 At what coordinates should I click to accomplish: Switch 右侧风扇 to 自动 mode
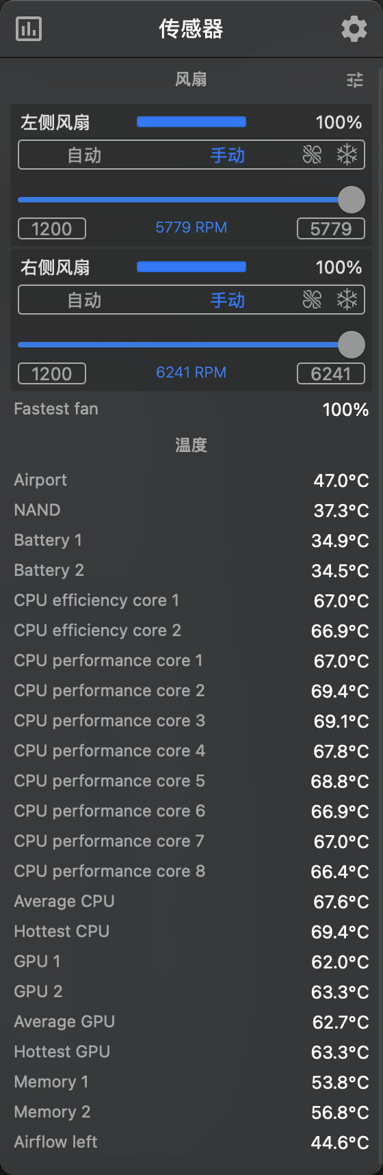(84, 300)
